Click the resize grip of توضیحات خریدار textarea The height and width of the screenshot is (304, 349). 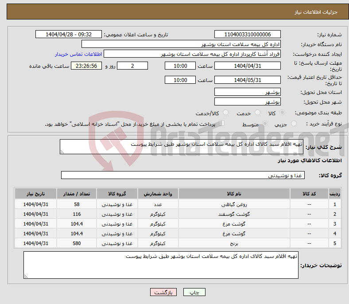click(x=26, y=277)
